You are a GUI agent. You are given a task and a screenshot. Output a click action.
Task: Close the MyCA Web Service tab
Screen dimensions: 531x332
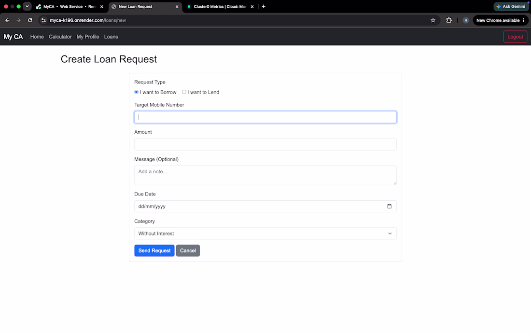(101, 6)
